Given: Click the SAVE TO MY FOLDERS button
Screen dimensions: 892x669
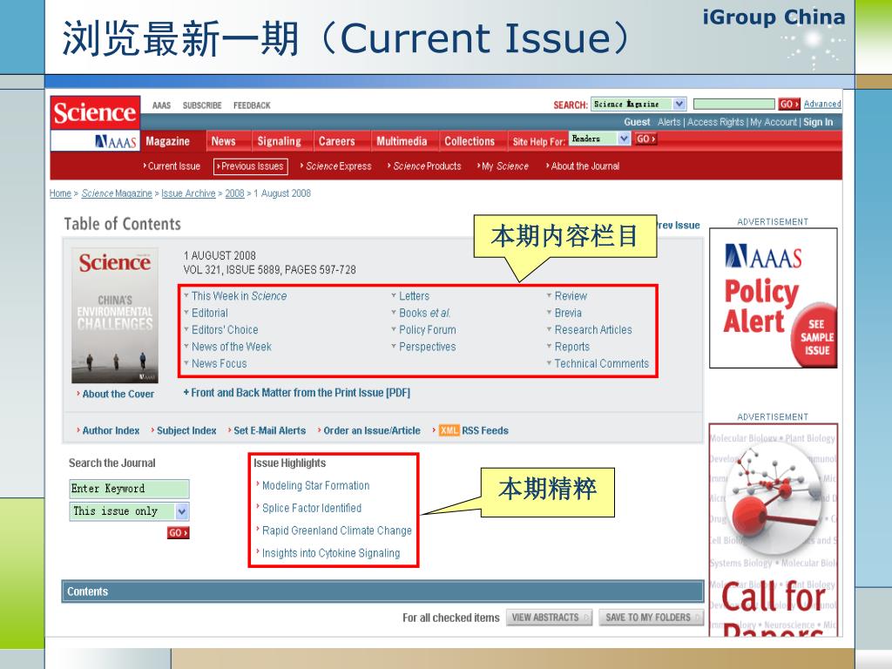Looking at the screenshot, I should 651,618.
